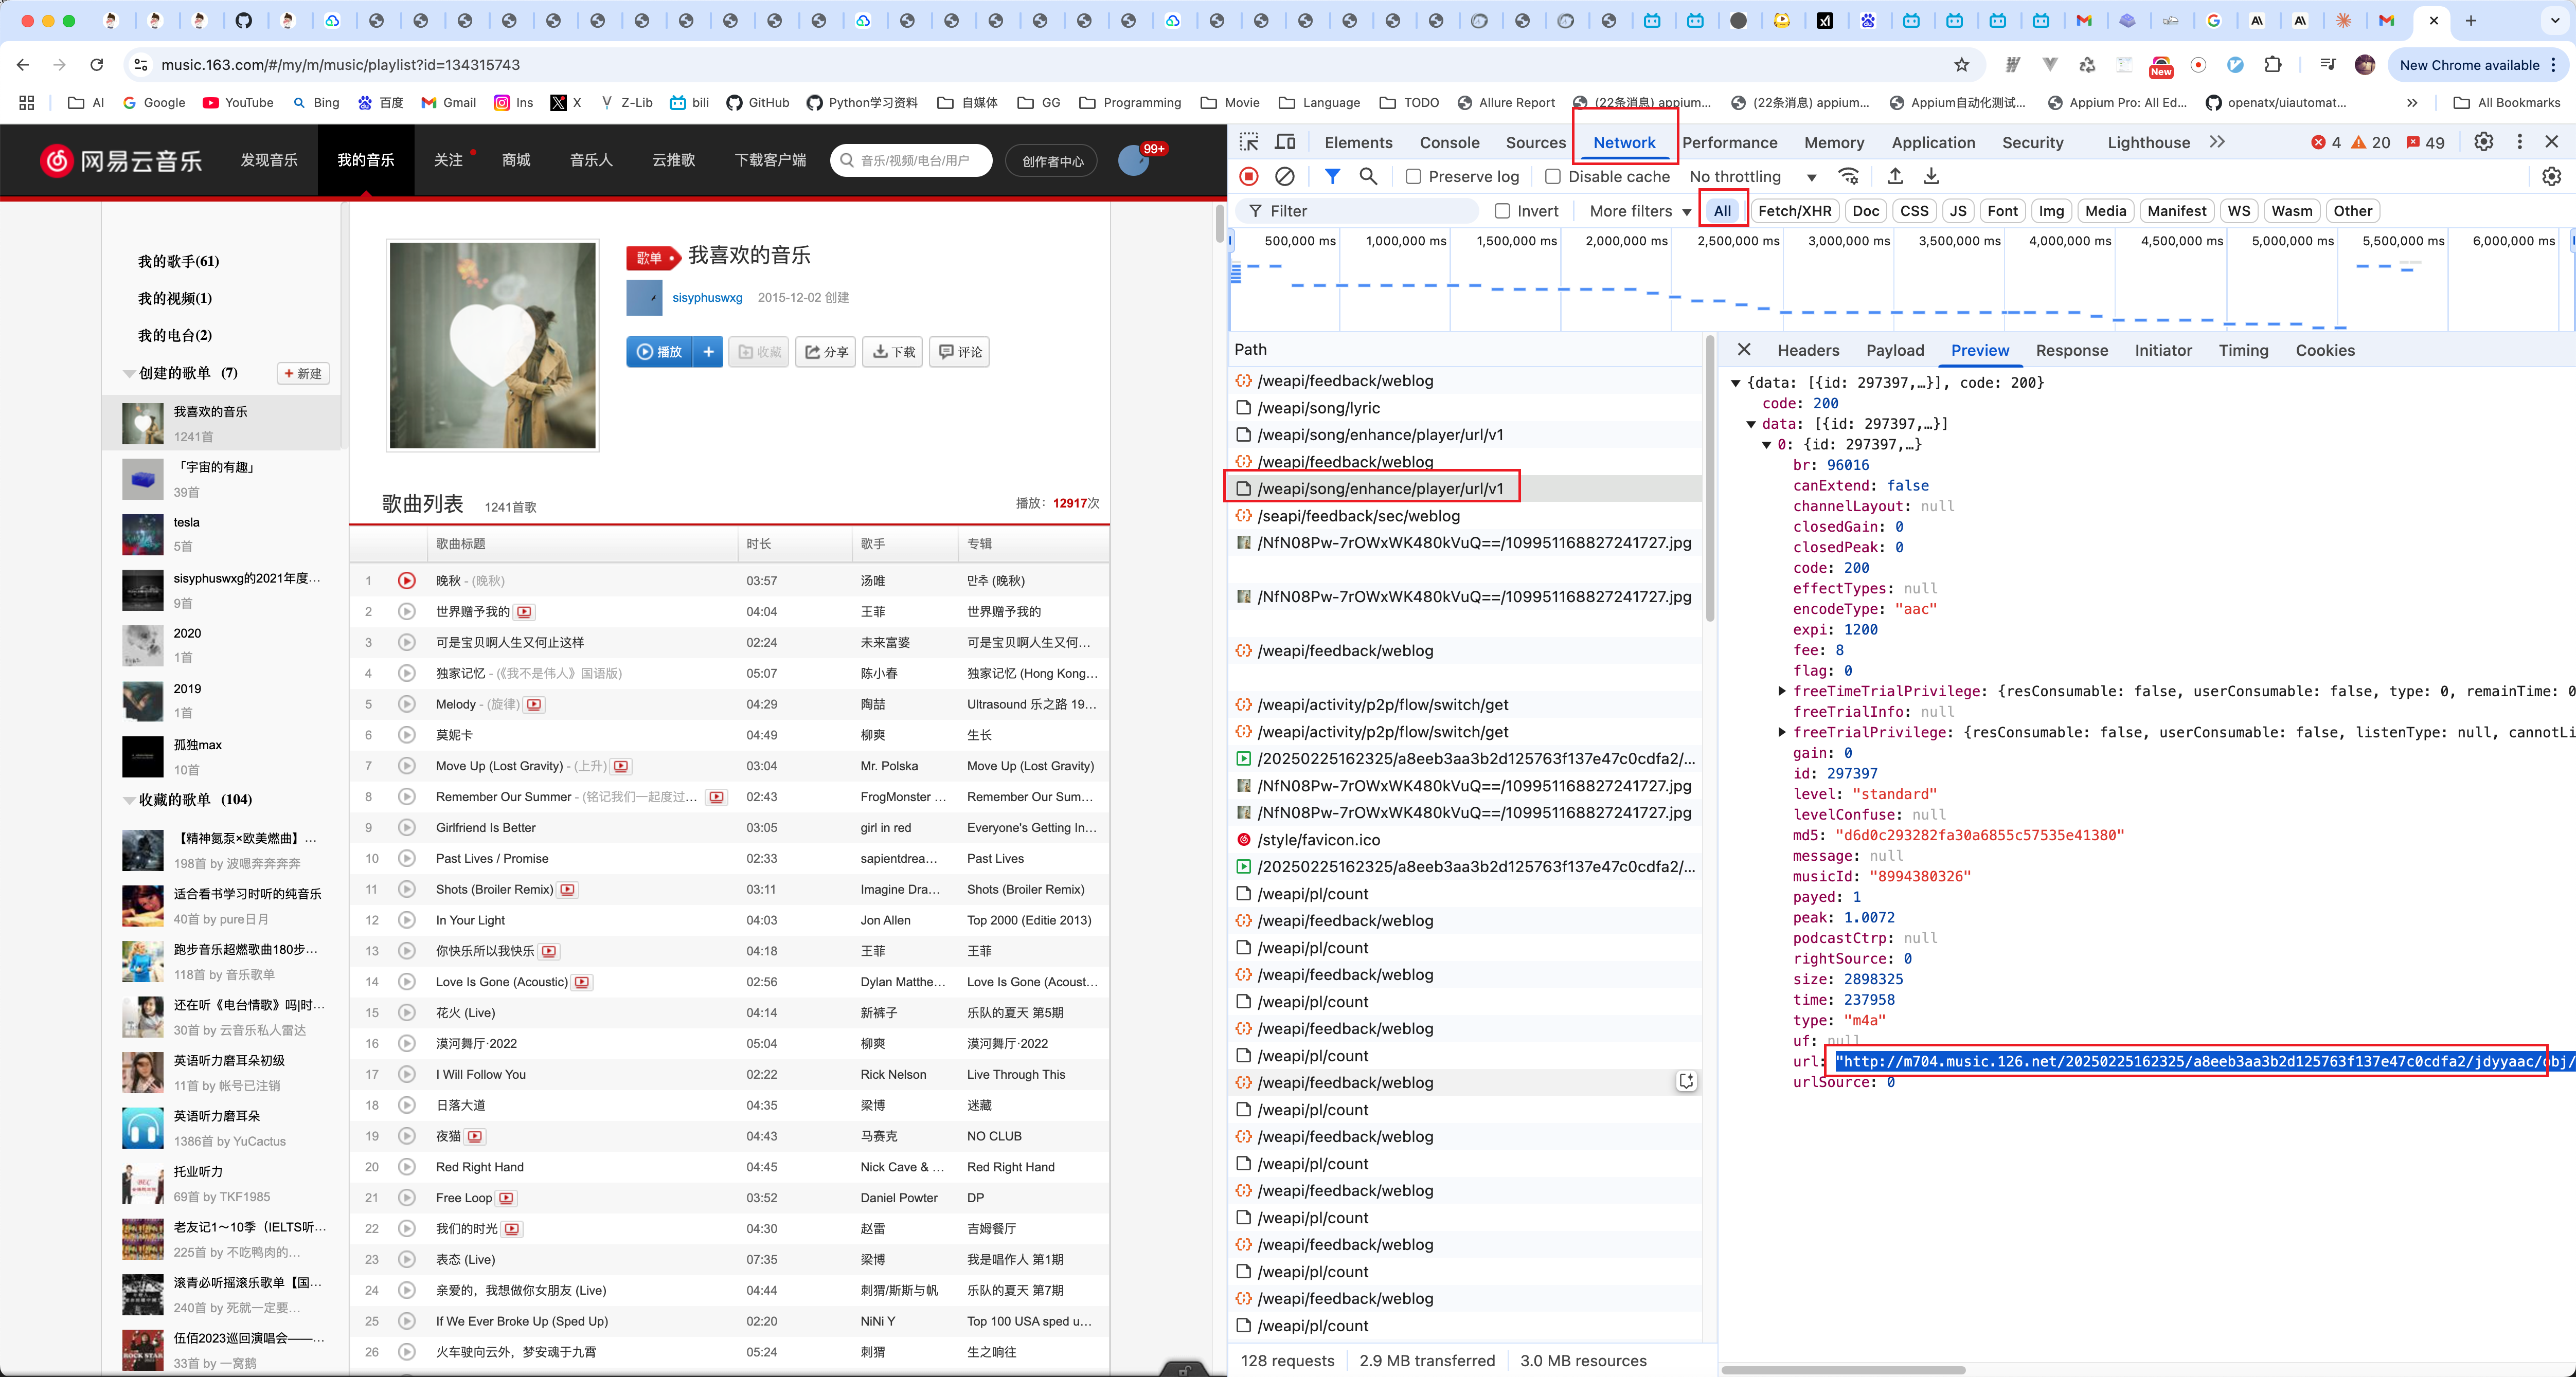2576x1377 pixels.
Task: Expand freeTimeTrialPrivilege object
Action: [x=1782, y=691]
